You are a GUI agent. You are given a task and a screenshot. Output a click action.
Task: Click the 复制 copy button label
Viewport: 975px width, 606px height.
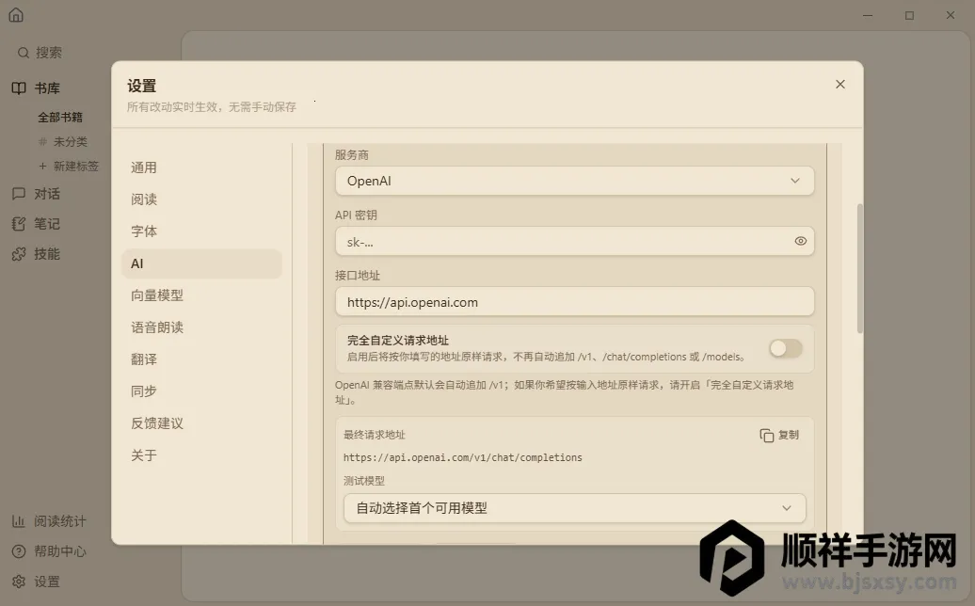(789, 435)
